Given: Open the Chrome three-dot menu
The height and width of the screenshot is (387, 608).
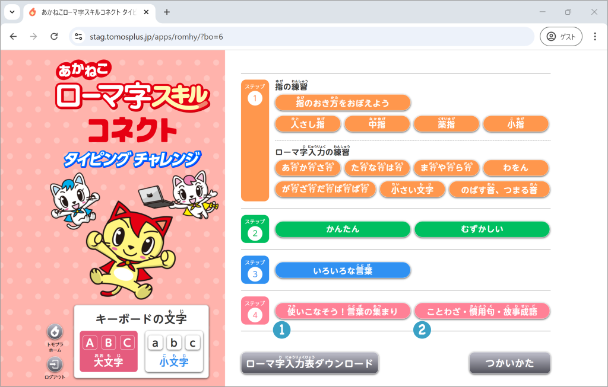Looking at the screenshot, I should (595, 37).
